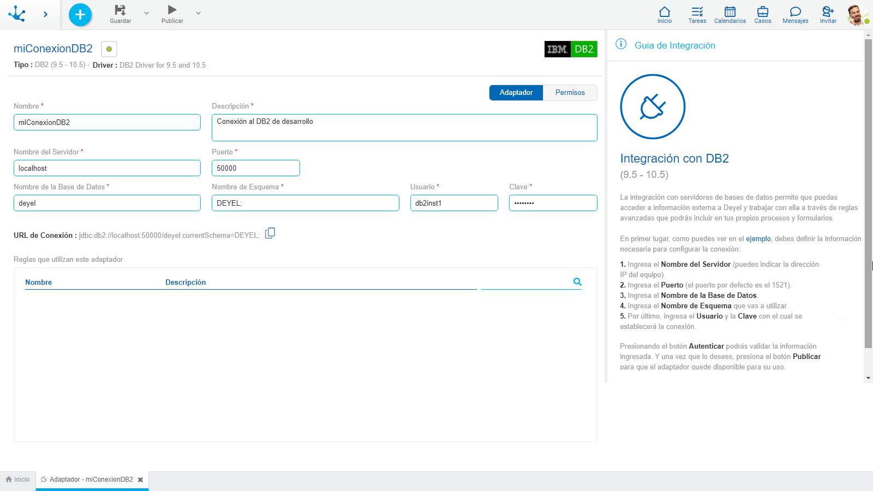Click the Publicar icon
Screen dimensions: 873x491
(171, 11)
